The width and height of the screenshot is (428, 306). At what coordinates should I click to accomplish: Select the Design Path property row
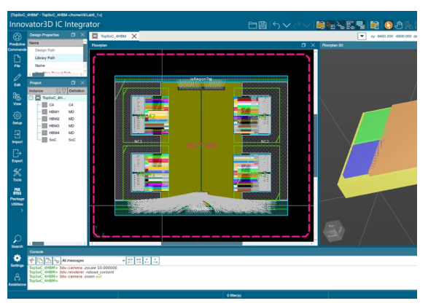(55, 50)
